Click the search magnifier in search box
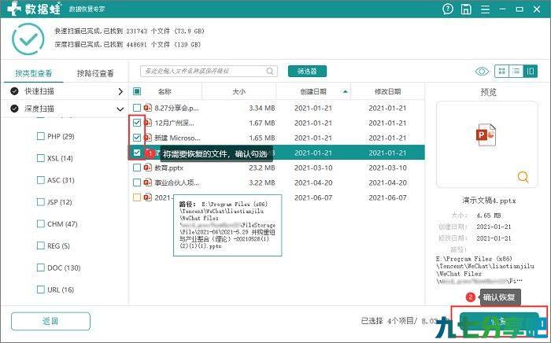This screenshot has width=551, height=343. tap(269, 71)
